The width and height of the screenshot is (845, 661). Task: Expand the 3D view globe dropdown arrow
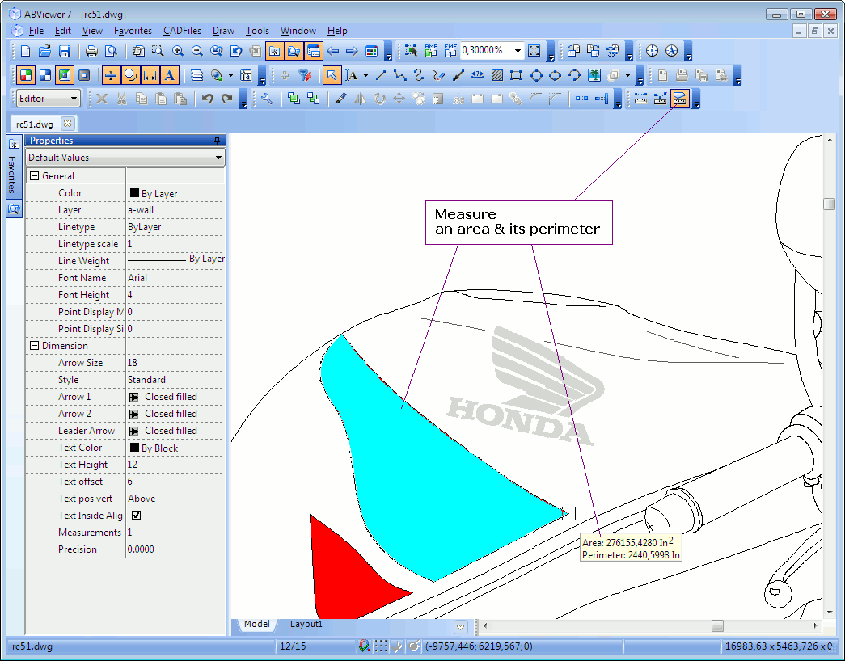pos(230,75)
